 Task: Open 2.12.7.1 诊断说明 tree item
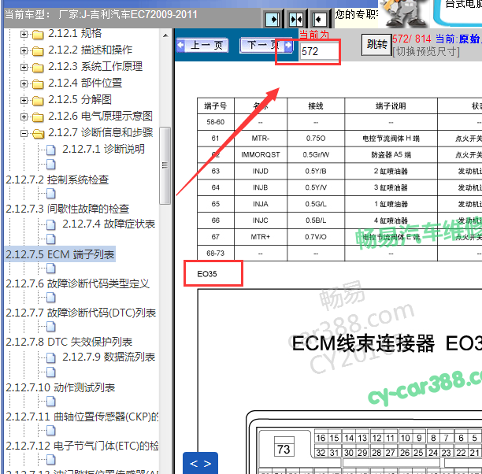(x=103, y=149)
